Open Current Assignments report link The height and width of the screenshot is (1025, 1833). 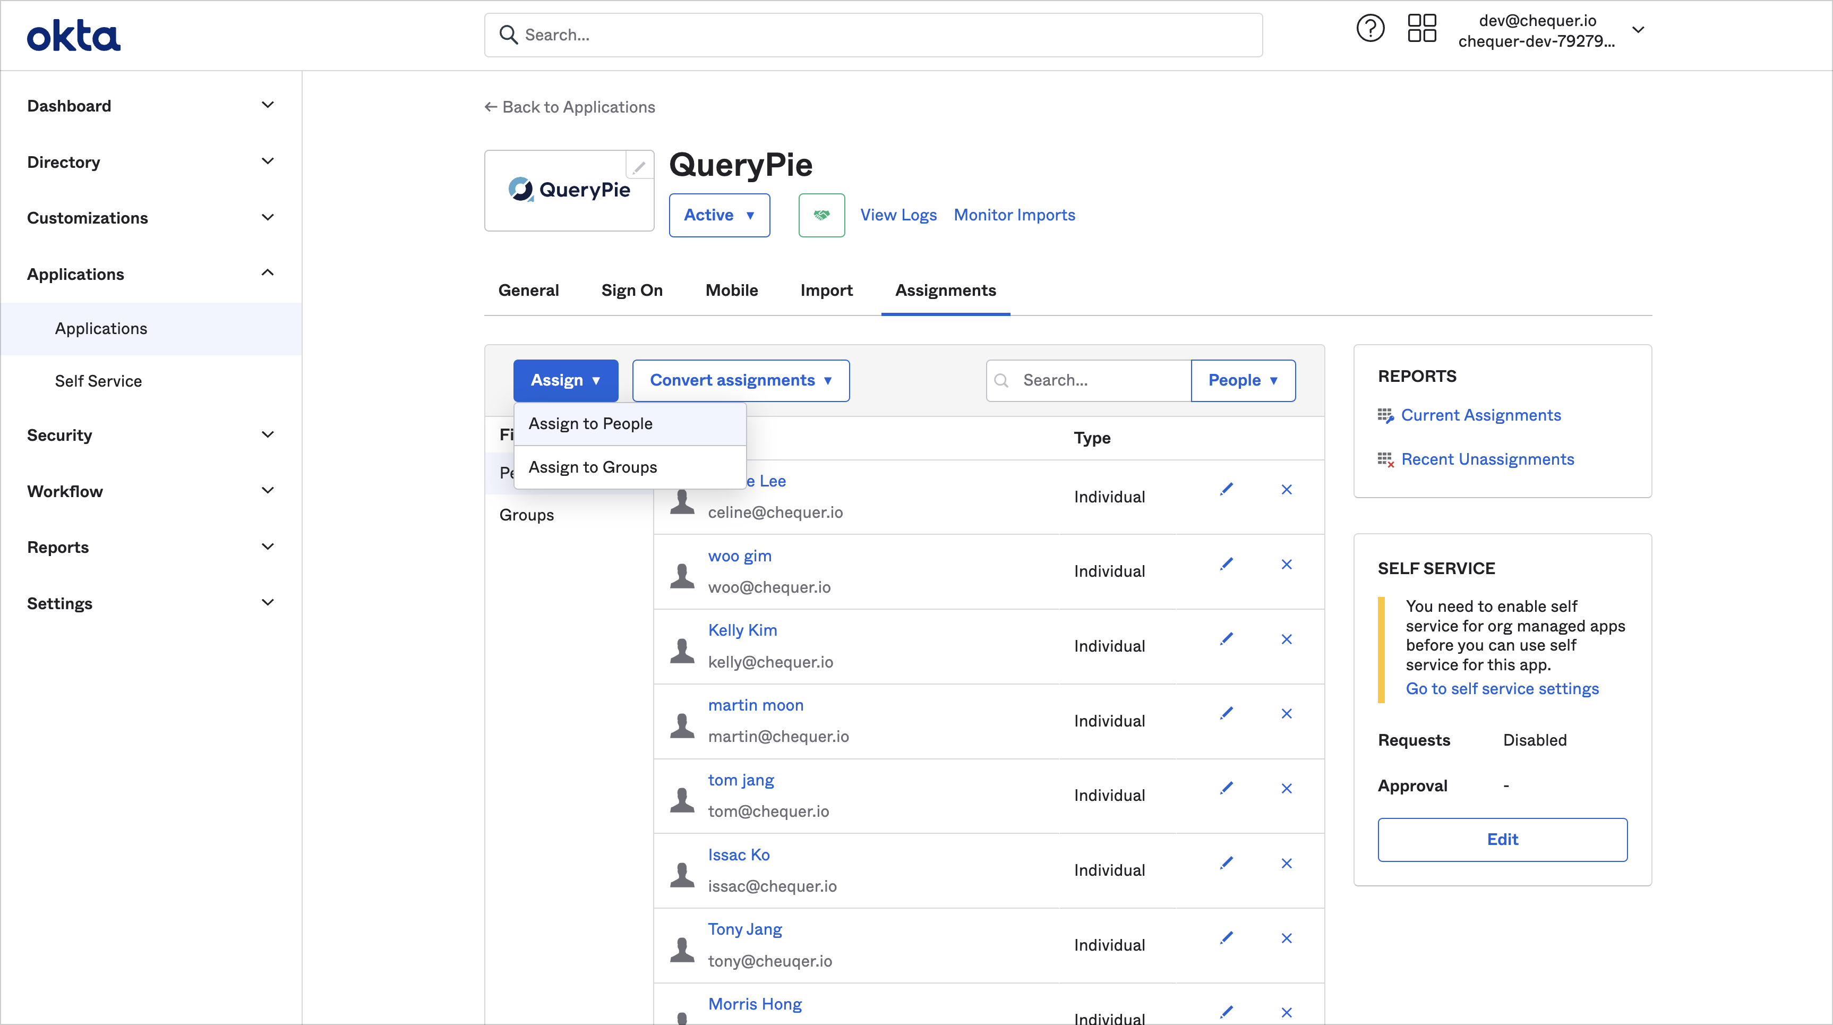click(x=1481, y=416)
